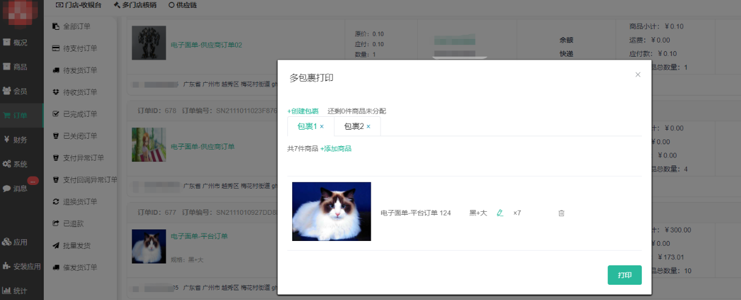This screenshot has width=741, height=300.
Task: Close the 多包裹打印 dialog
Action: click(x=638, y=74)
